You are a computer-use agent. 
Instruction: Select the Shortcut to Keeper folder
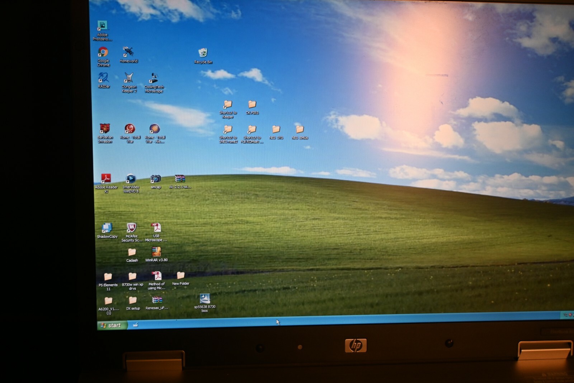[228, 109]
